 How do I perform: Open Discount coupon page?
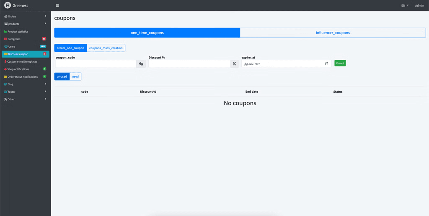26,54
